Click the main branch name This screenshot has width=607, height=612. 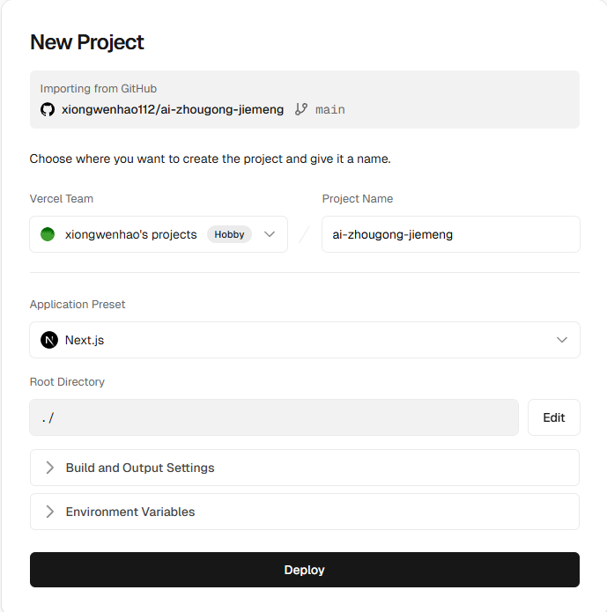point(330,109)
